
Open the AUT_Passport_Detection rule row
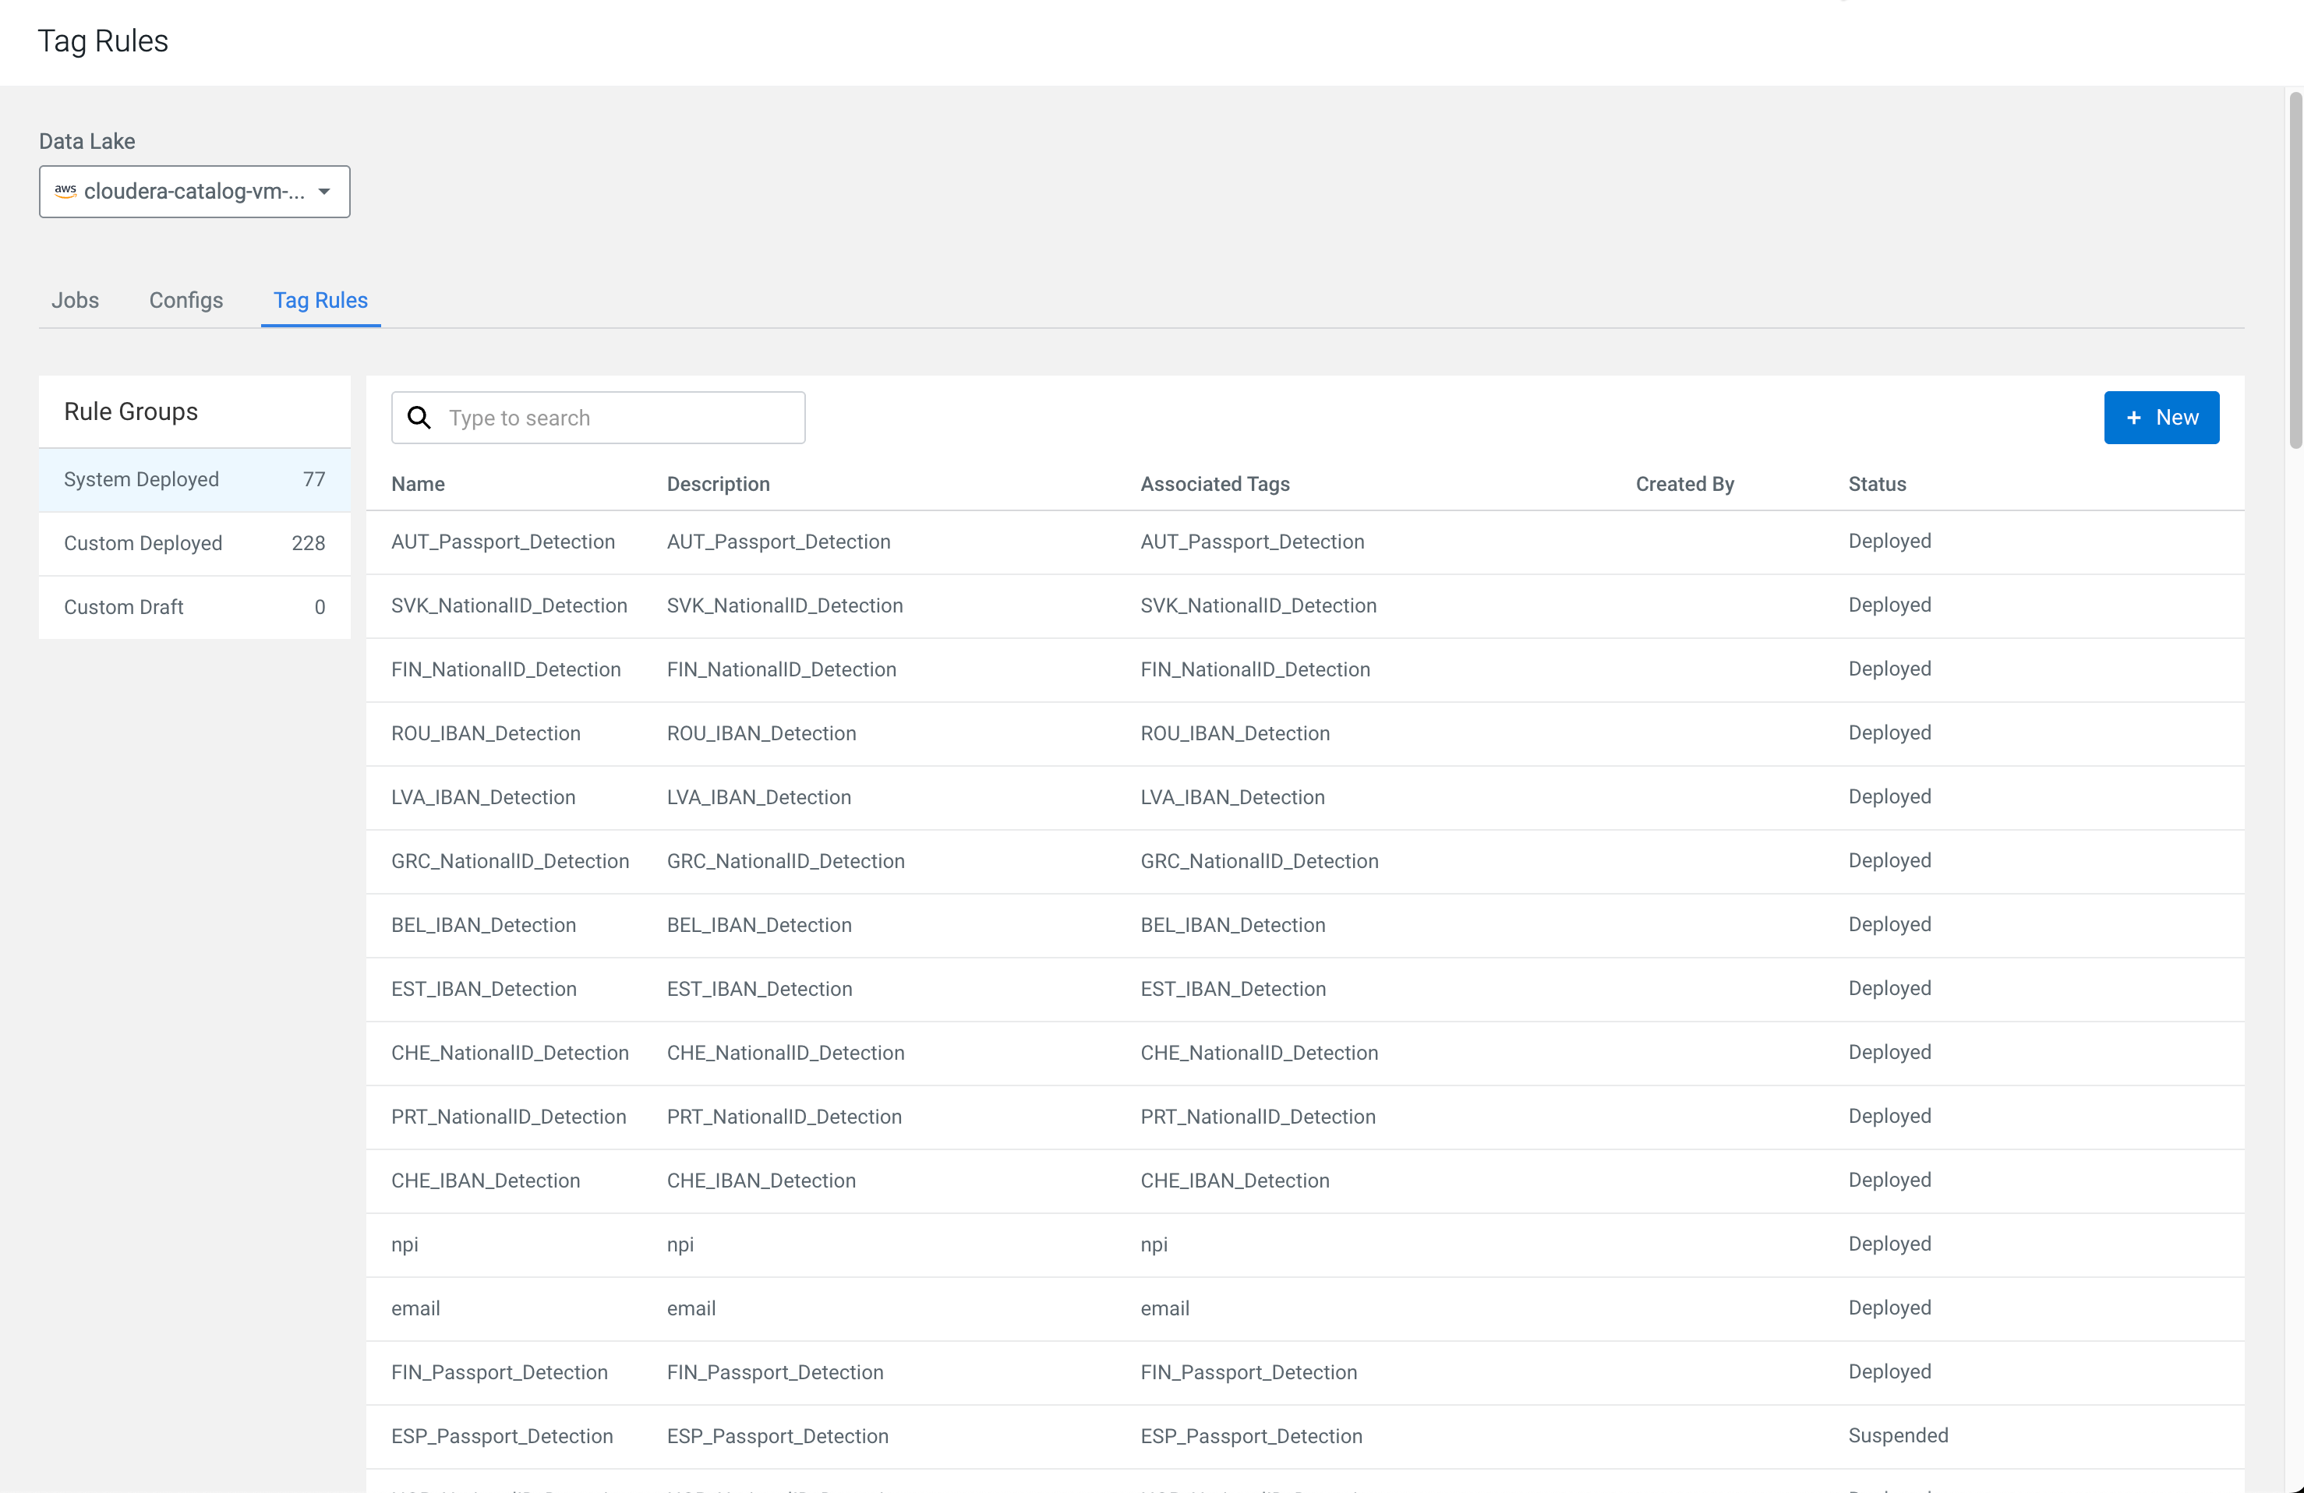click(x=503, y=541)
